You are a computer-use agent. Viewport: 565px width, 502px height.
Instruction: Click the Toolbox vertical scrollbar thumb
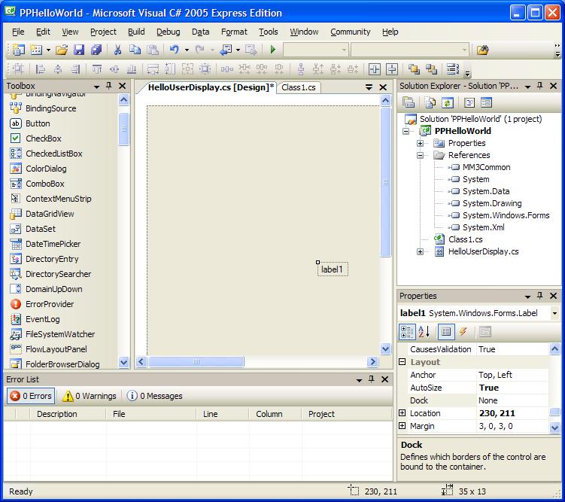(x=123, y=129)
